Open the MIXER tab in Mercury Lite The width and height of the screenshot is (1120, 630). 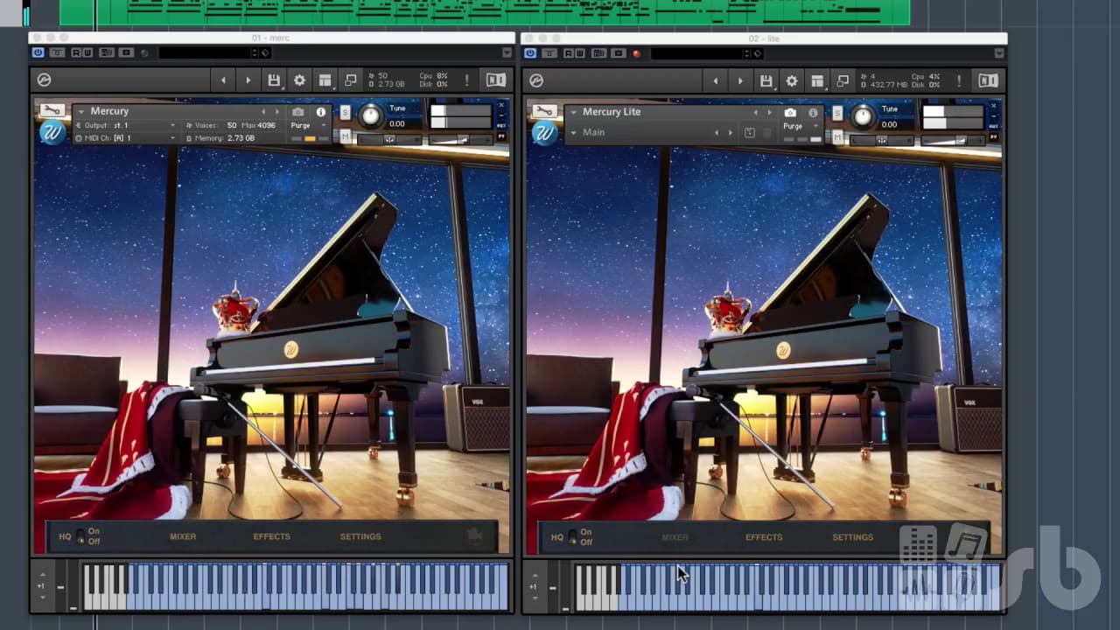point(675,537)
